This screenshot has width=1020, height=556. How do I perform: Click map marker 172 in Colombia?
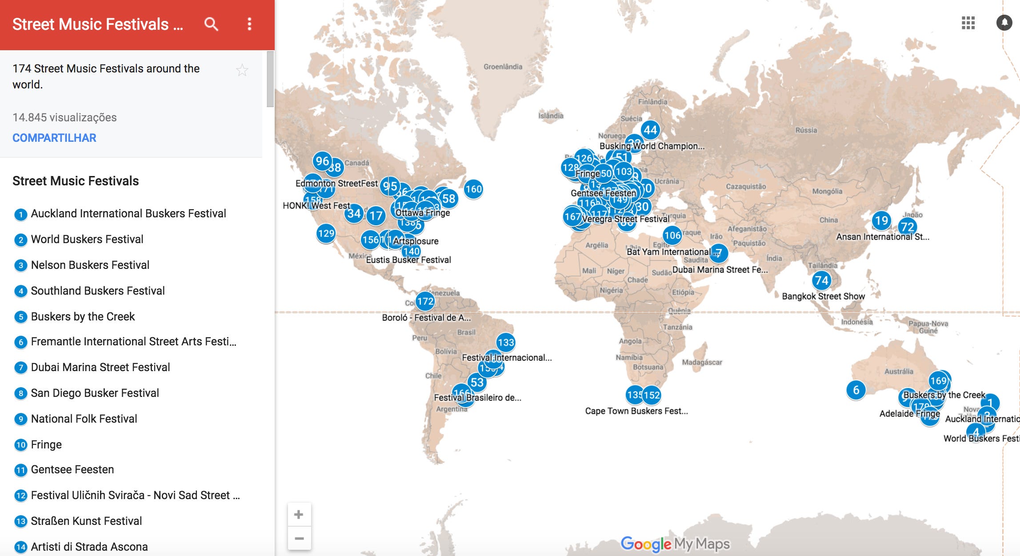coord(425,301)
